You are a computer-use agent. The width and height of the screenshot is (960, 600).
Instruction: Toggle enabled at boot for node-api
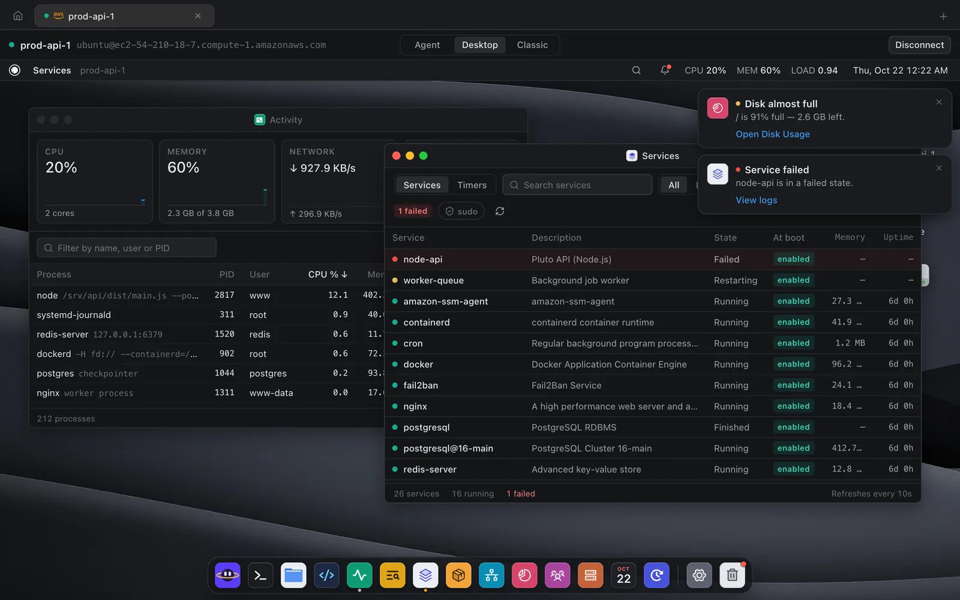[793, 259]
